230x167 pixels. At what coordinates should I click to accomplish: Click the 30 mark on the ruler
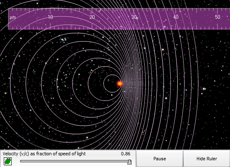(x=134, y=17)
